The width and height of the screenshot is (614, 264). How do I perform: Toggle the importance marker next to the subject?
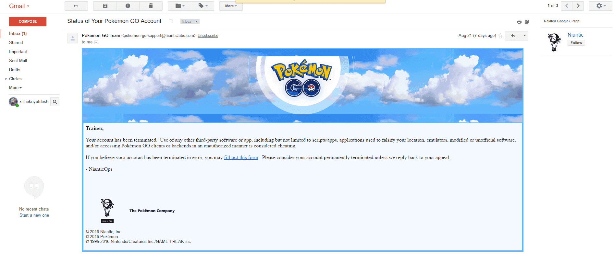pos(171,21)
